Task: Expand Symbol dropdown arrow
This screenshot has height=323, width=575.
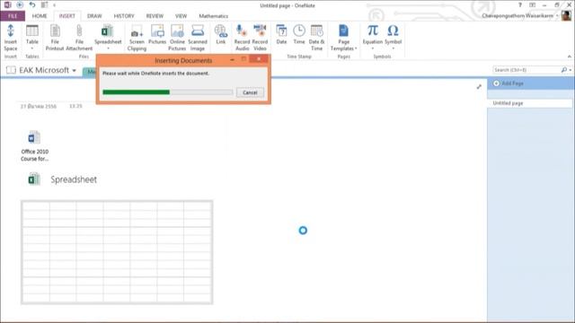Action: pyautogui.click(x=394, y=48)
